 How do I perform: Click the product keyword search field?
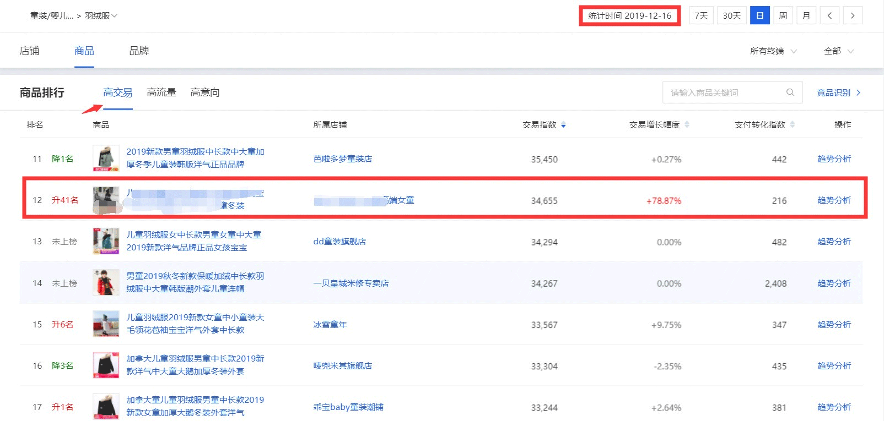click(x=725, y=92)
